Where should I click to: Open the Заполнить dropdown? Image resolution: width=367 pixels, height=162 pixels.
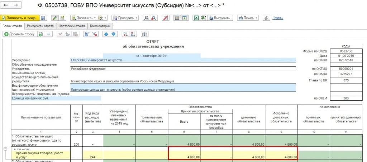(83, 18)
